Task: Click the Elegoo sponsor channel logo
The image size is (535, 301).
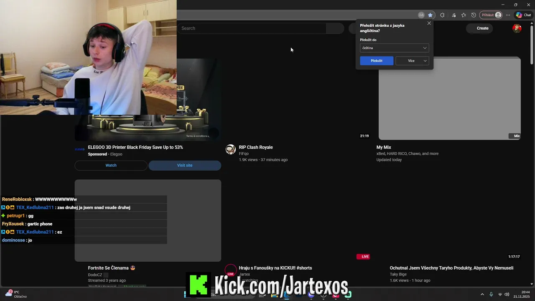Action: (x=79, y=149)
